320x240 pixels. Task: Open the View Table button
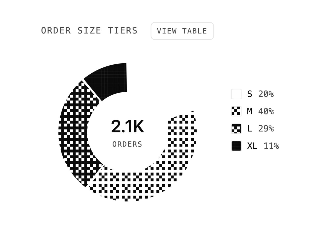coord(182,31)
